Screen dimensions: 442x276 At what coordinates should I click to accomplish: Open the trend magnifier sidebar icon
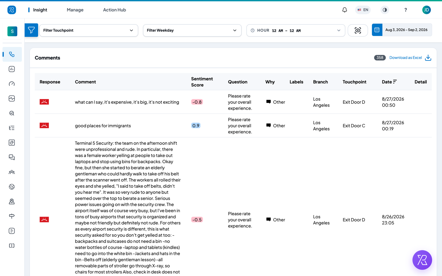click(x=12, y=113)
